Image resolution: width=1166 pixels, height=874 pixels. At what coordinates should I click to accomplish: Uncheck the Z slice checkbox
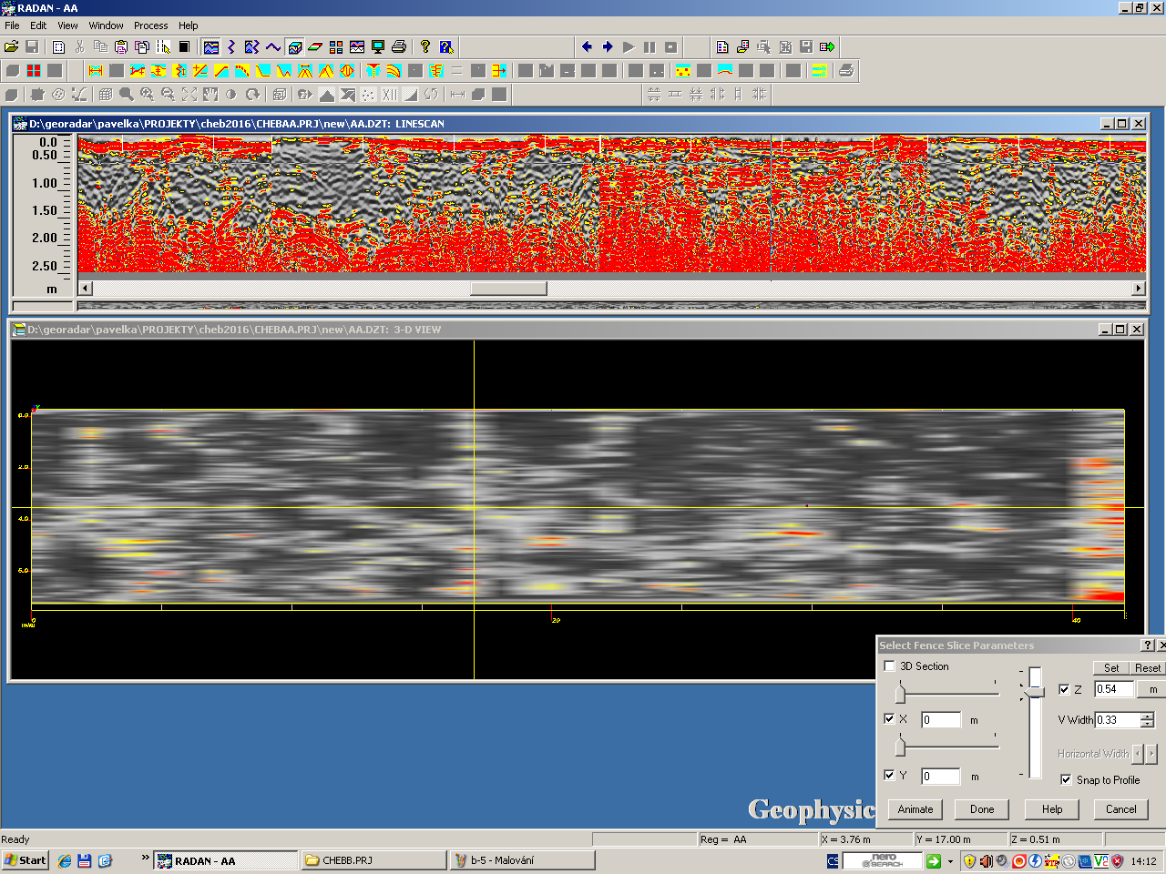(1065, 689)
